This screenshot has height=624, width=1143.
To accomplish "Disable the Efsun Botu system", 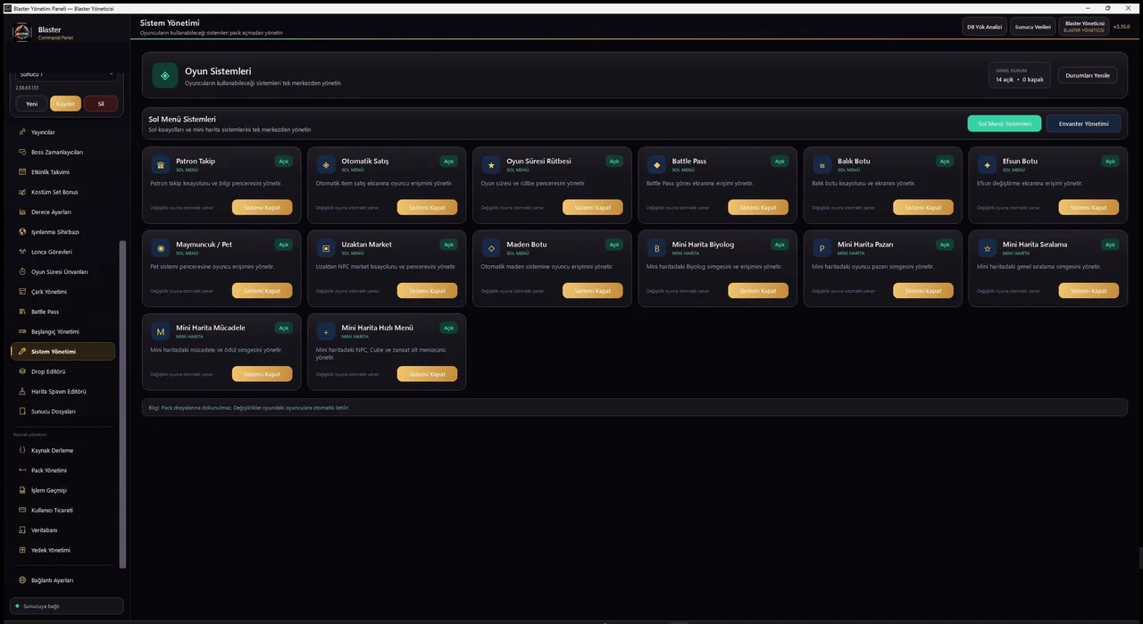I will coord(1089,207).
